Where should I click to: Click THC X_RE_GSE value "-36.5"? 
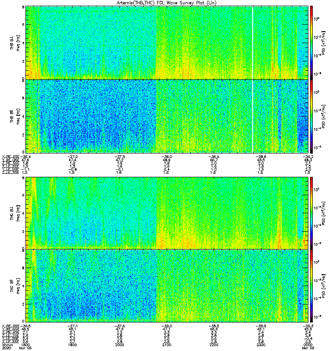click(x=25, y=326)
